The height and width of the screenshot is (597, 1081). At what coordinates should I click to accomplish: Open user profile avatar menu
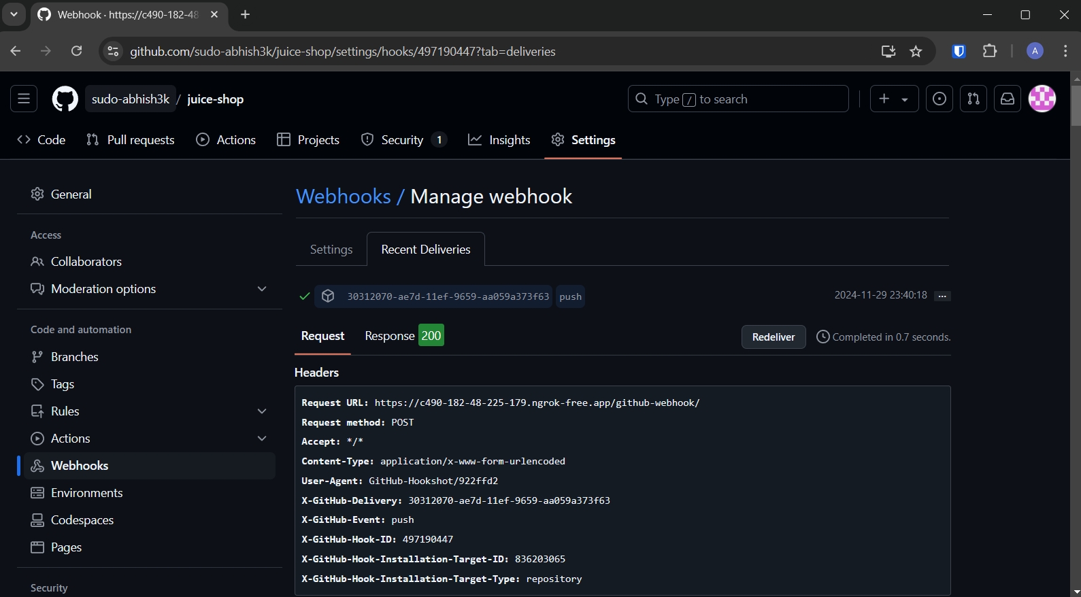(1042, 99)
